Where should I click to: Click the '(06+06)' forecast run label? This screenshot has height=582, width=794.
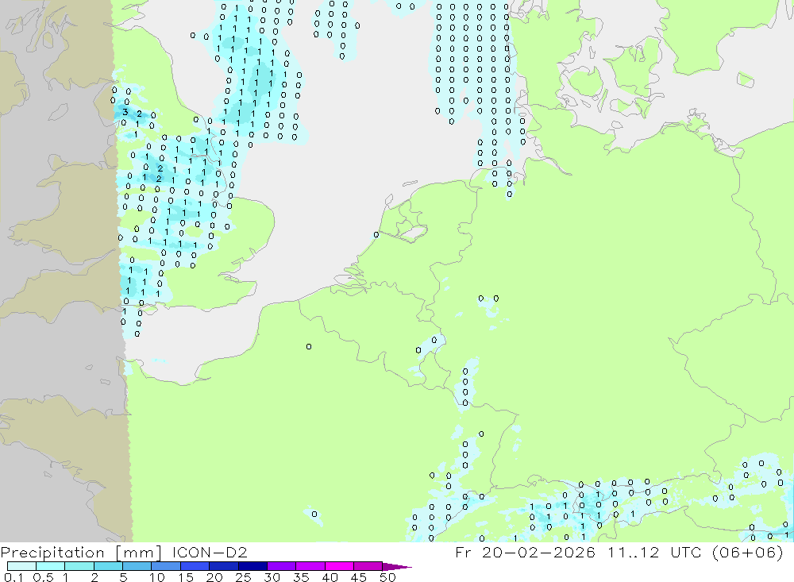click(748, 552)
